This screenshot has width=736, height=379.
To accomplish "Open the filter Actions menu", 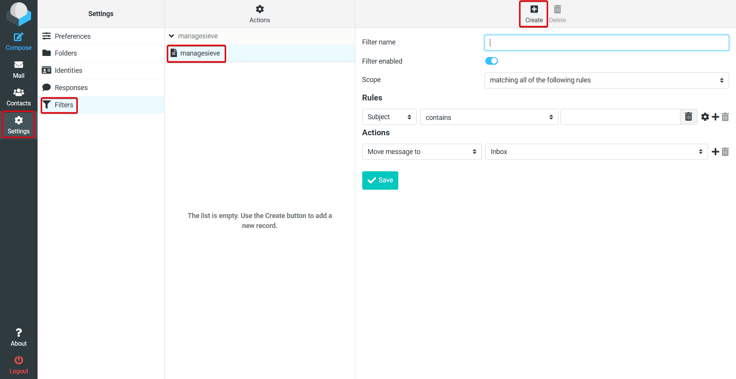I will click(x=260, y=13).
